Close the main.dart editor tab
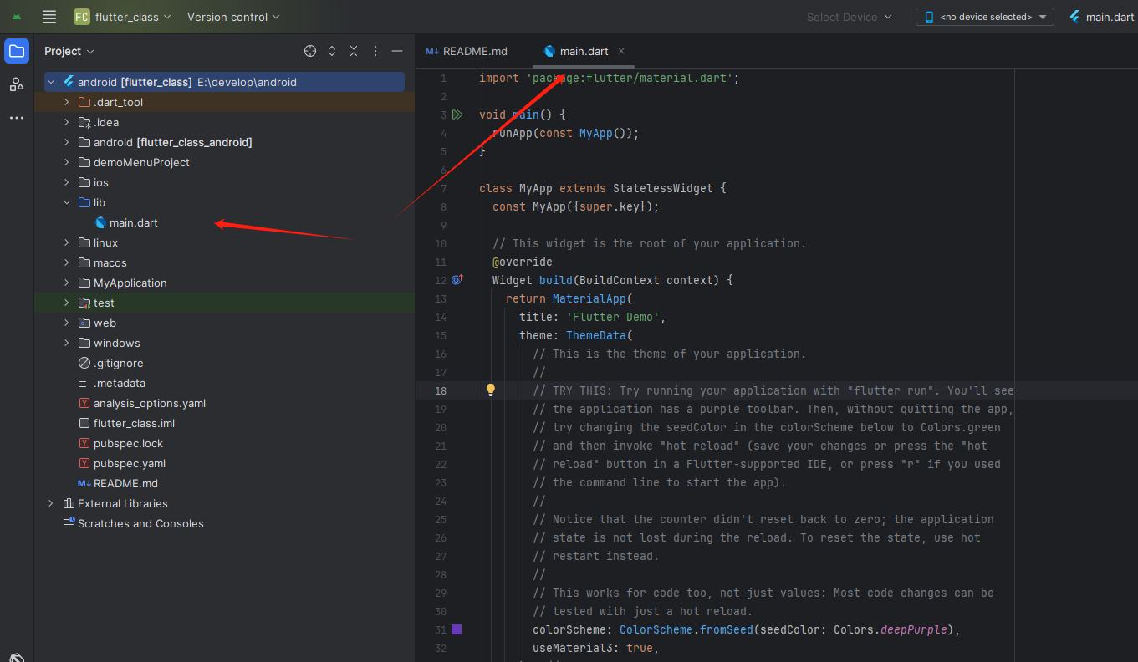 click(621, 51)
